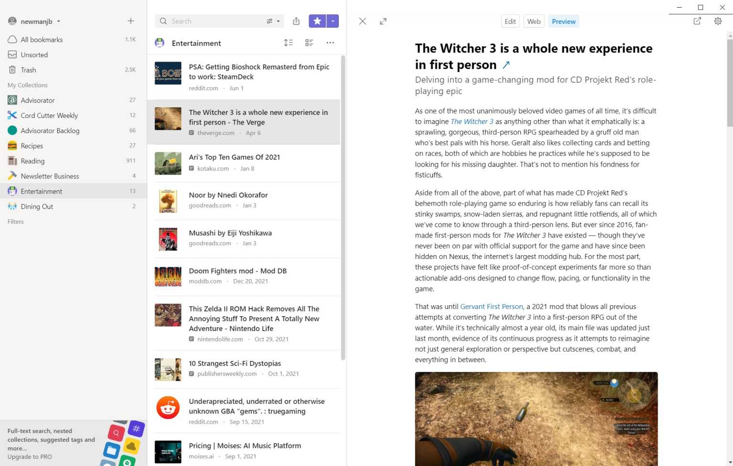
Task: Click the share/export icon next to search
Action: (296, 21)
